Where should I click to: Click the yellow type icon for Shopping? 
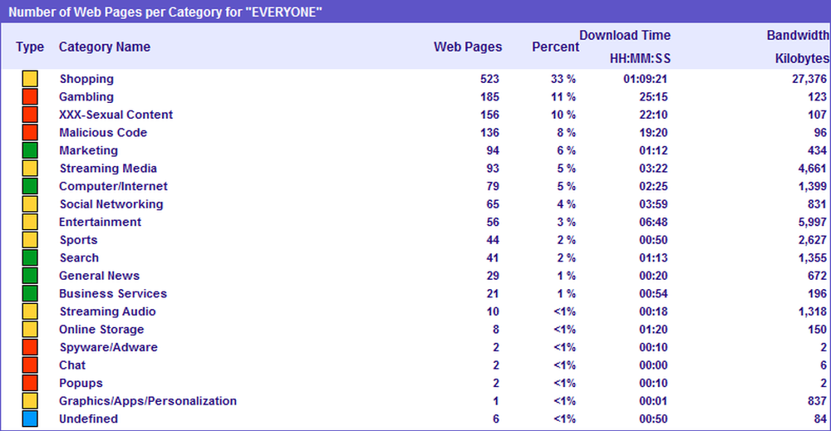pos(30,79)
